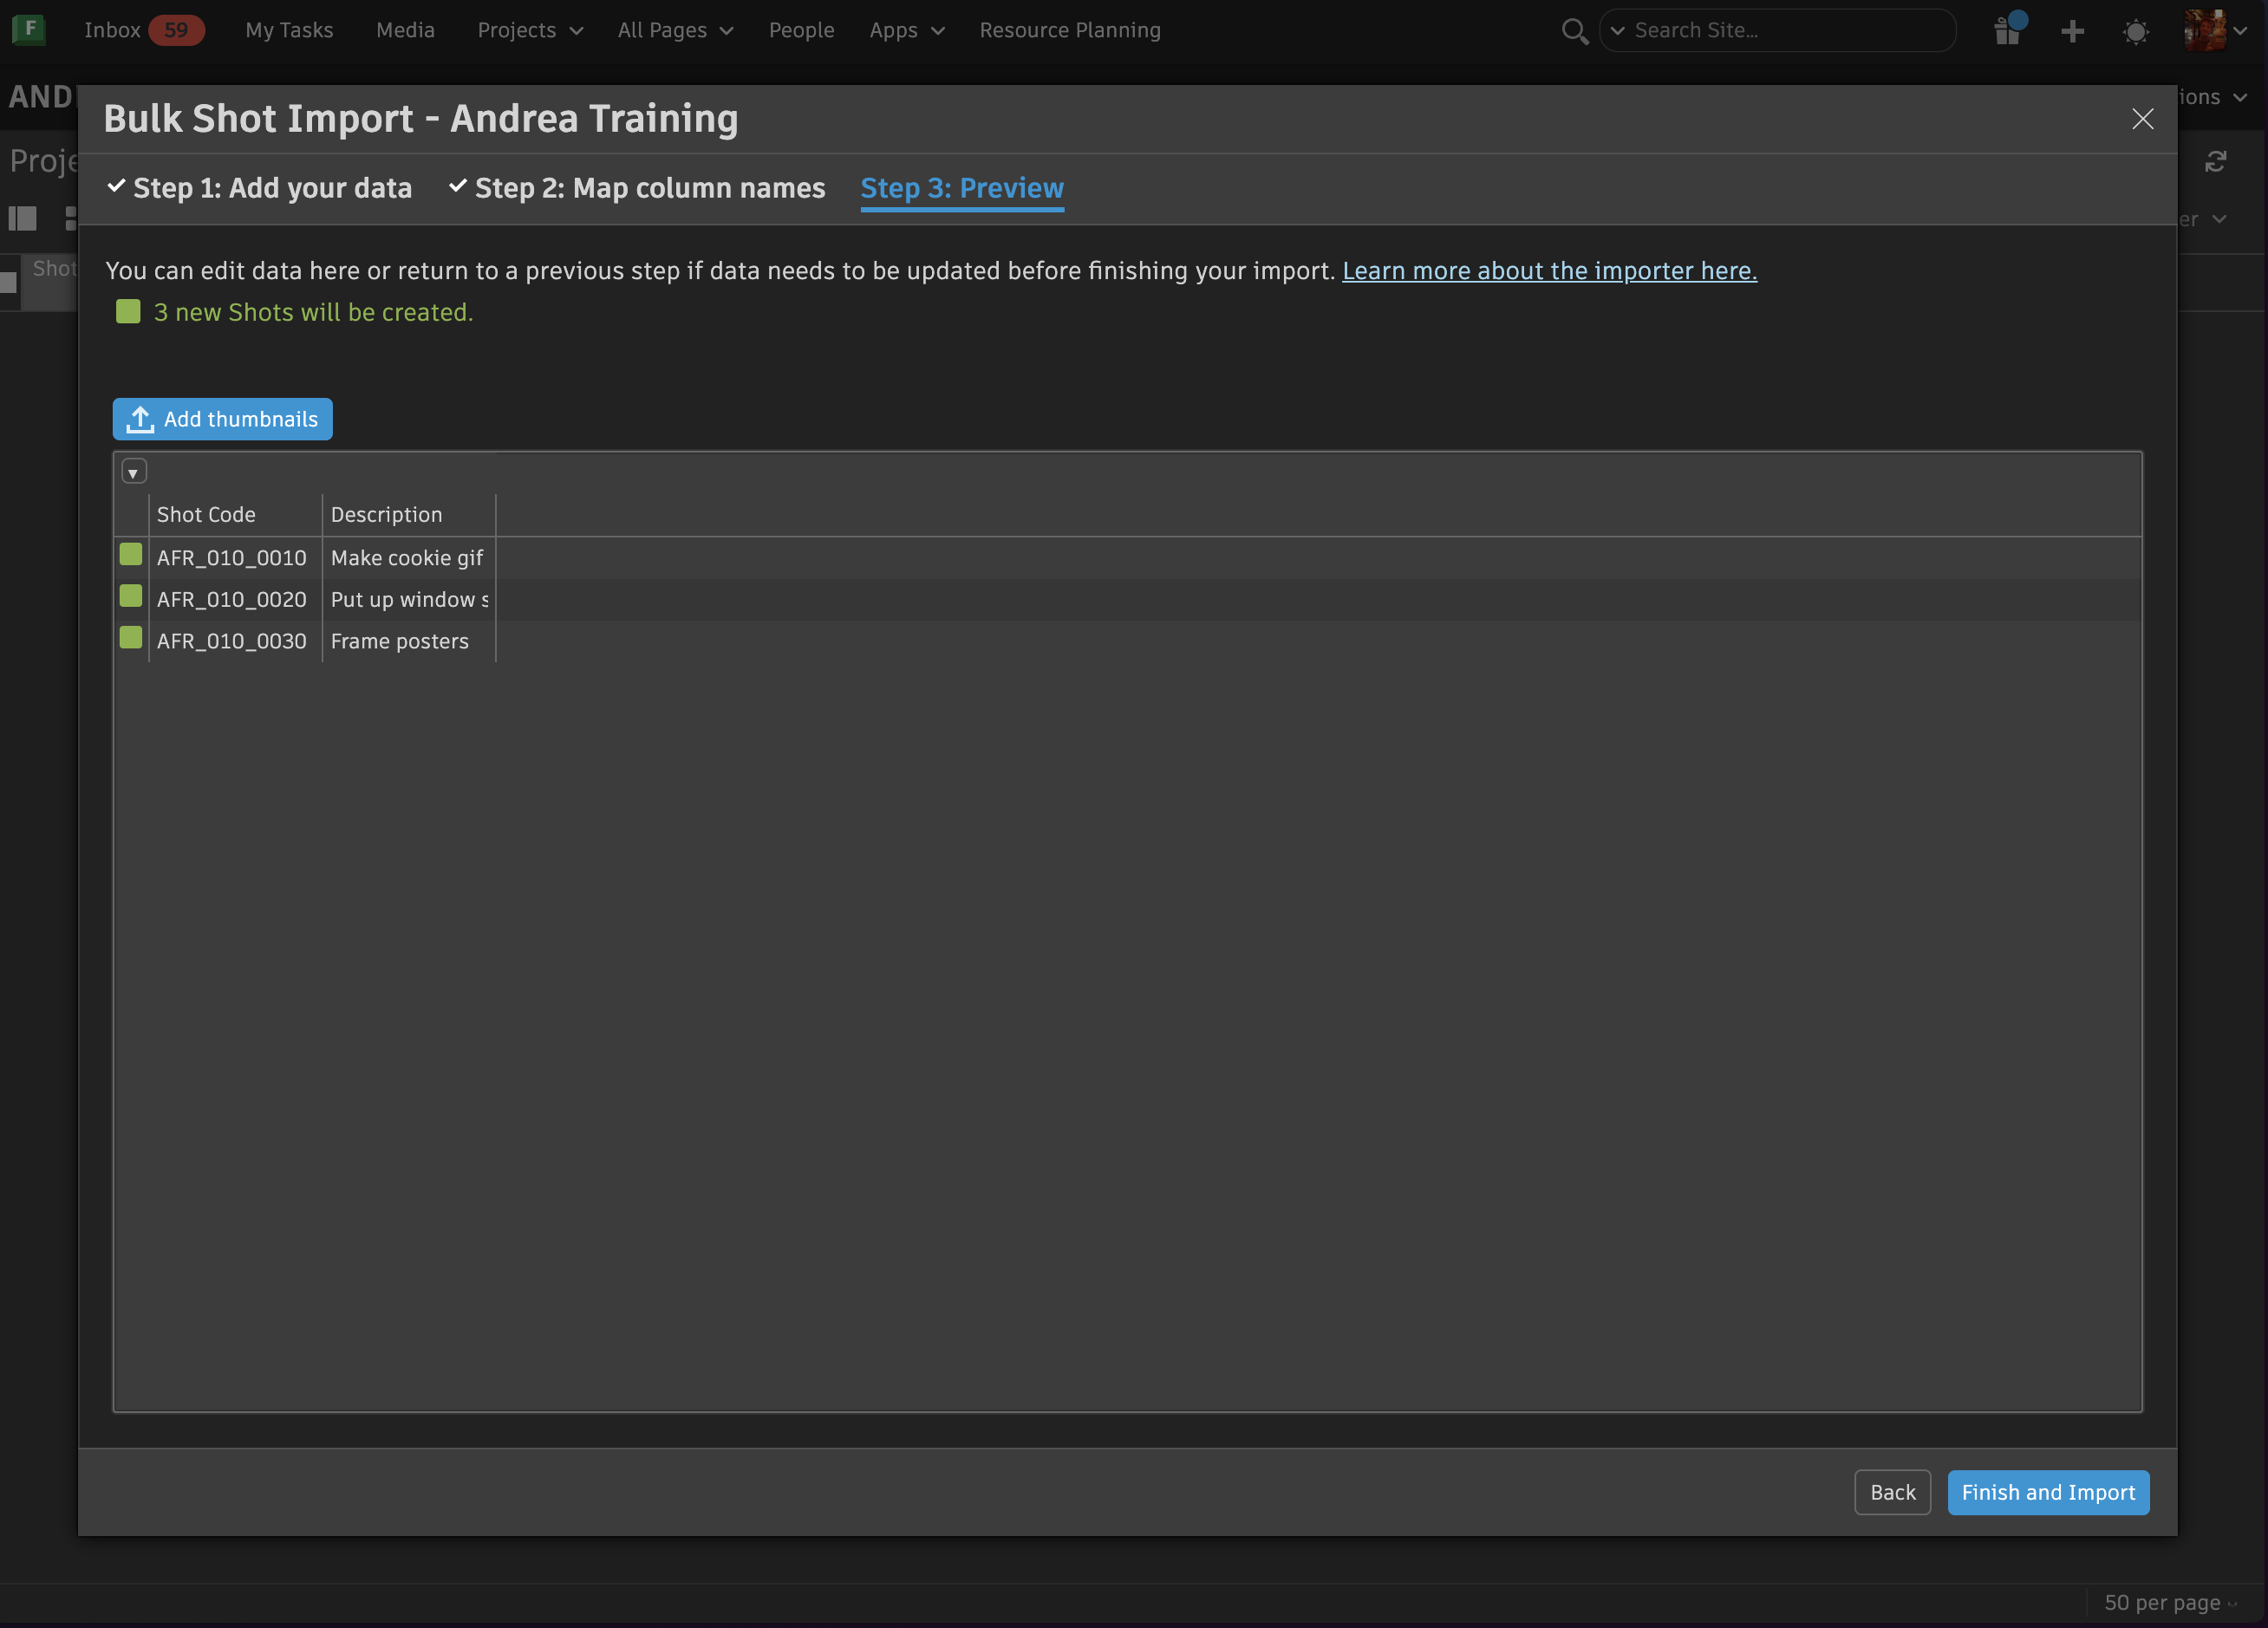Click green status square for AFR_010_0010

point(131,555)
